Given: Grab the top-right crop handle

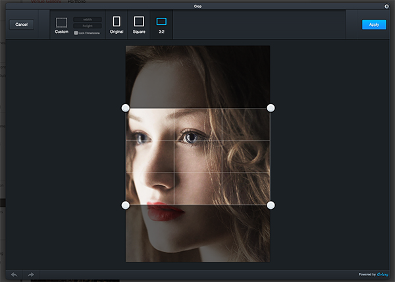Looking at the screenshot, I should click(271, 108).
